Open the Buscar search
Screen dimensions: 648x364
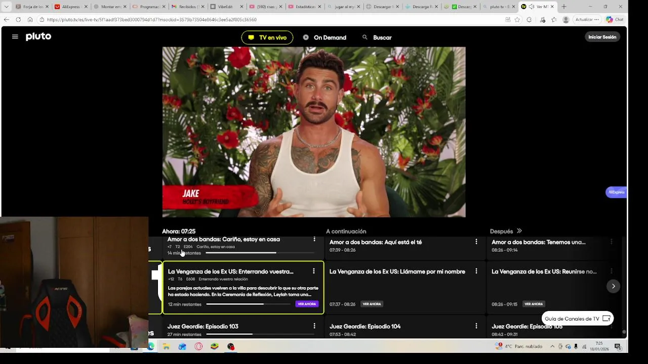377,37
